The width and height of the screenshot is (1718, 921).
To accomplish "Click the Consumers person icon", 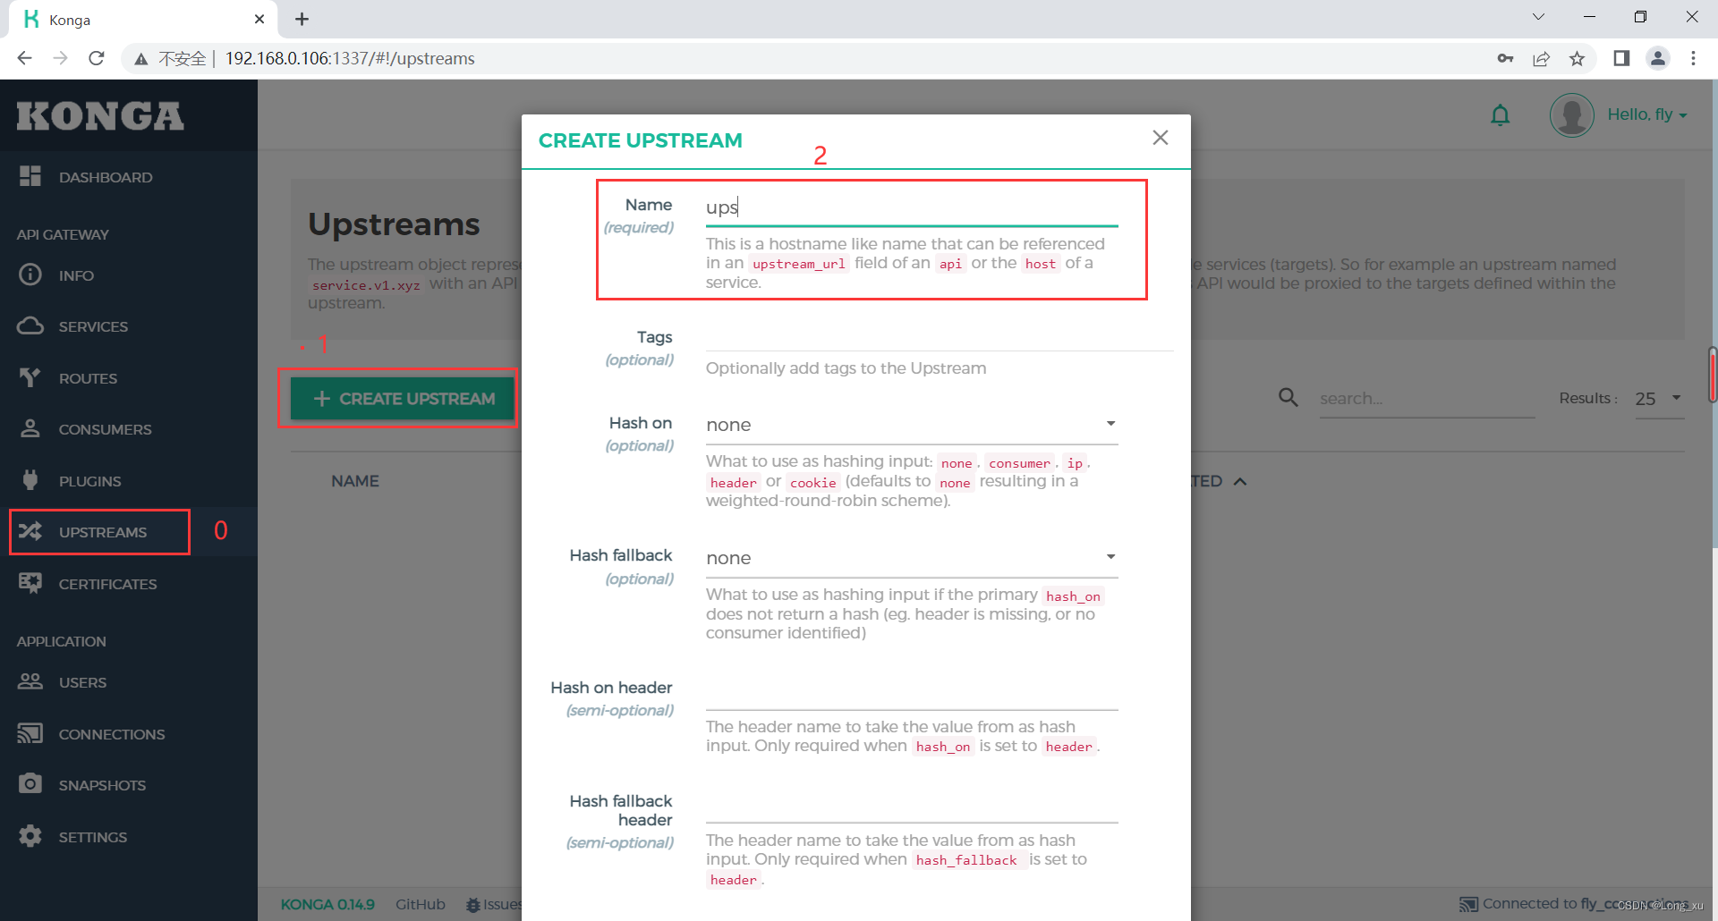I will pyautogui.click(x=30, y=428).
